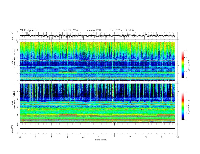Click the "ch.1(V)" waveform axis label

click(12, 36)
